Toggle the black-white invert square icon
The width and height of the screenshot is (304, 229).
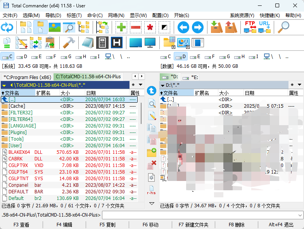coord(164,27)
